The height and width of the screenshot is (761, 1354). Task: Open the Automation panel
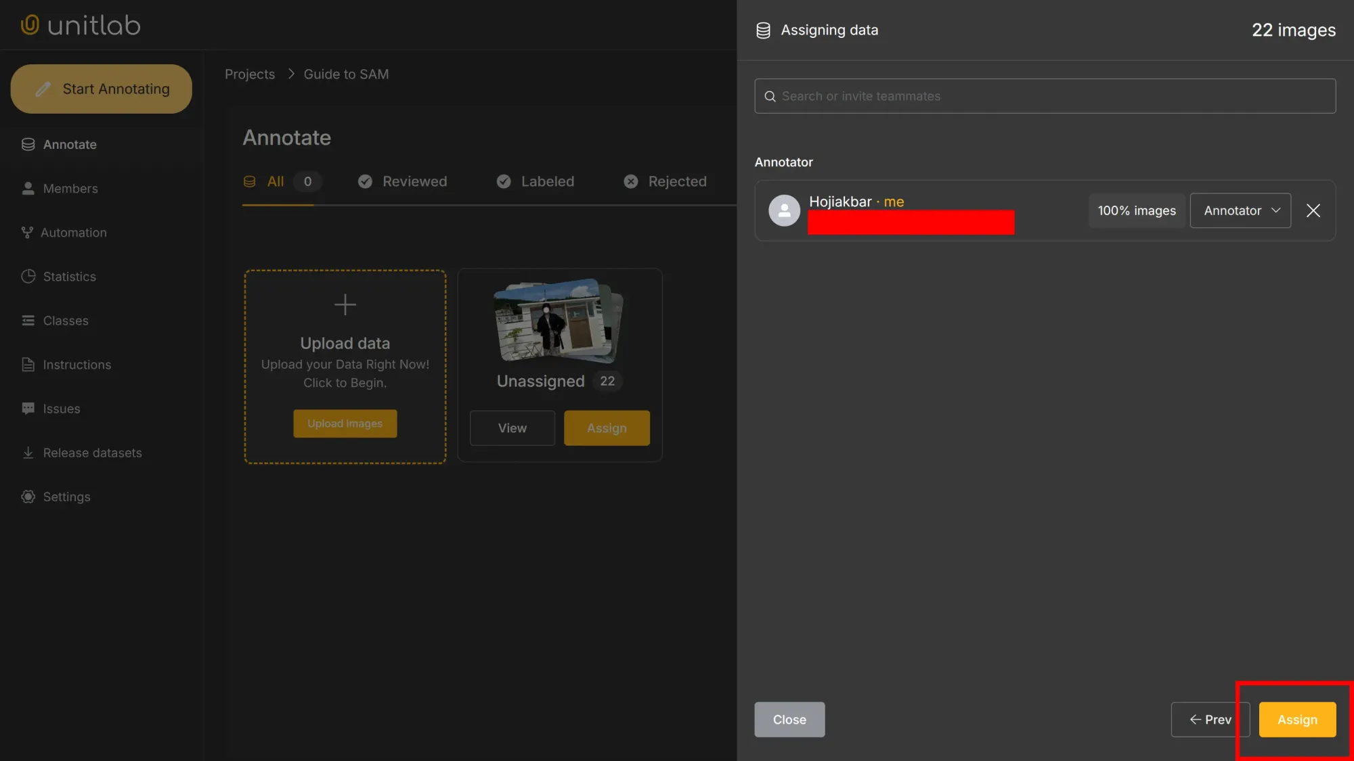pos(73,232)
